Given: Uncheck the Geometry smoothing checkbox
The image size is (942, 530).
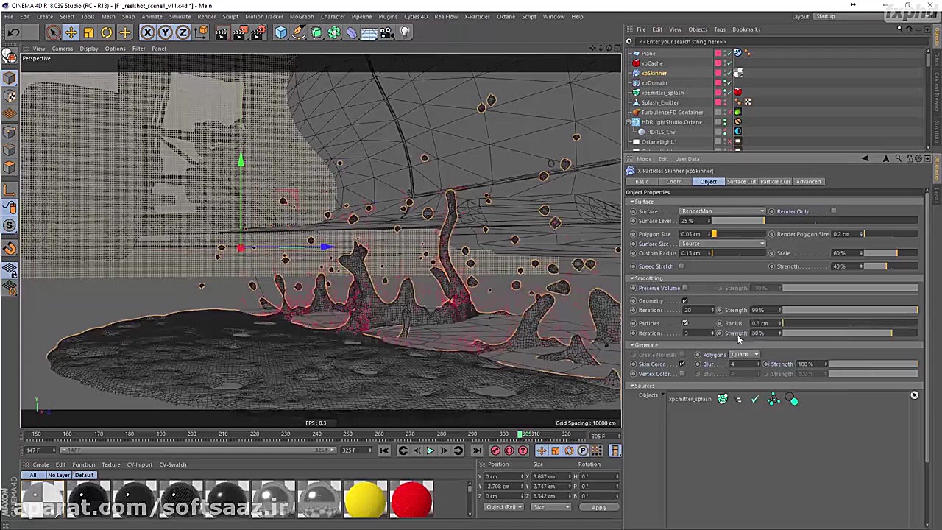Looking at the screenshot, I should [684, 301].
